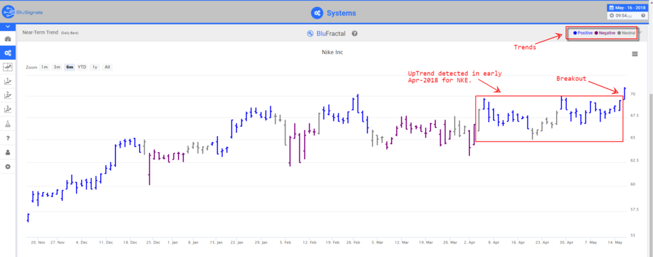Click the Near-Term Trend label
Screen dimensions: 653x257
pos(40,32)
